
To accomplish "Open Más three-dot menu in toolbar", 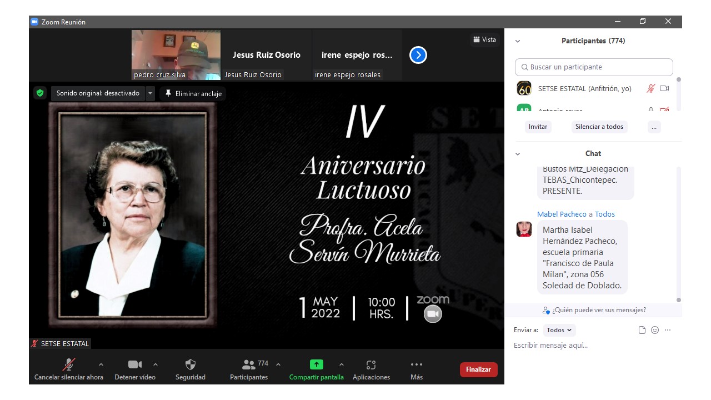I will [417, 369].
